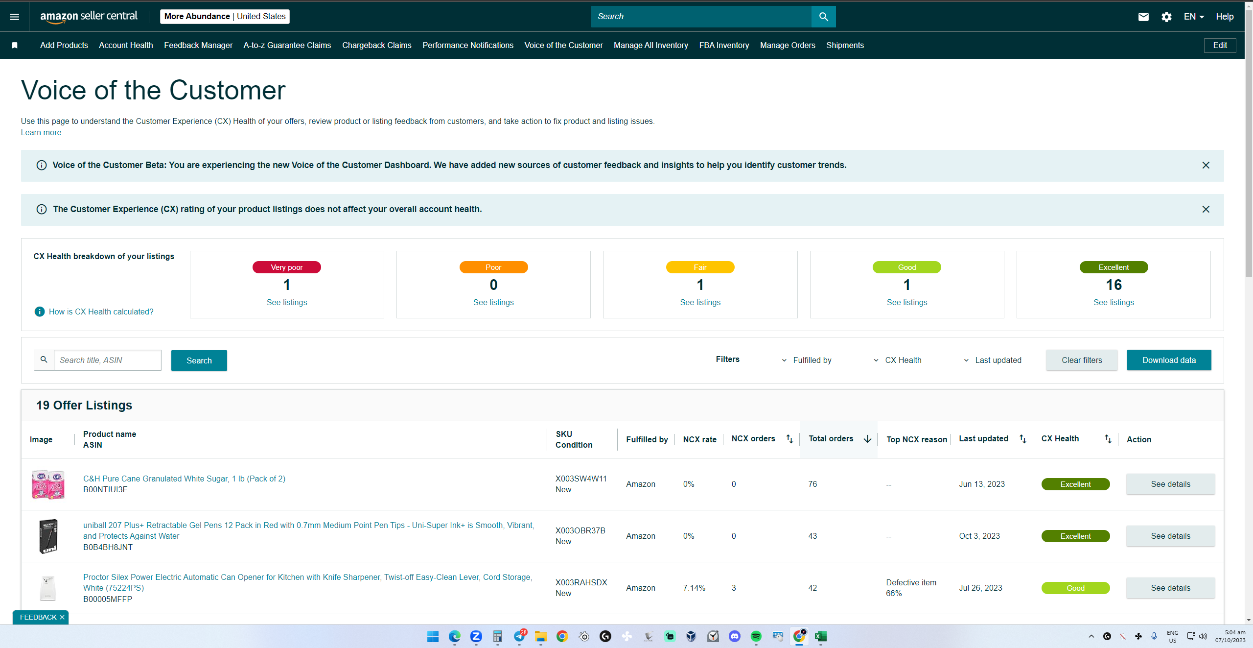This screenshot has width=1253, height=648.
Task: Open the hamburger navigation menu
Action: pos(15,17)
